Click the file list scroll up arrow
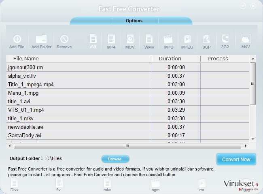This screenshot has height=194, width=263. tap(253, 59)
